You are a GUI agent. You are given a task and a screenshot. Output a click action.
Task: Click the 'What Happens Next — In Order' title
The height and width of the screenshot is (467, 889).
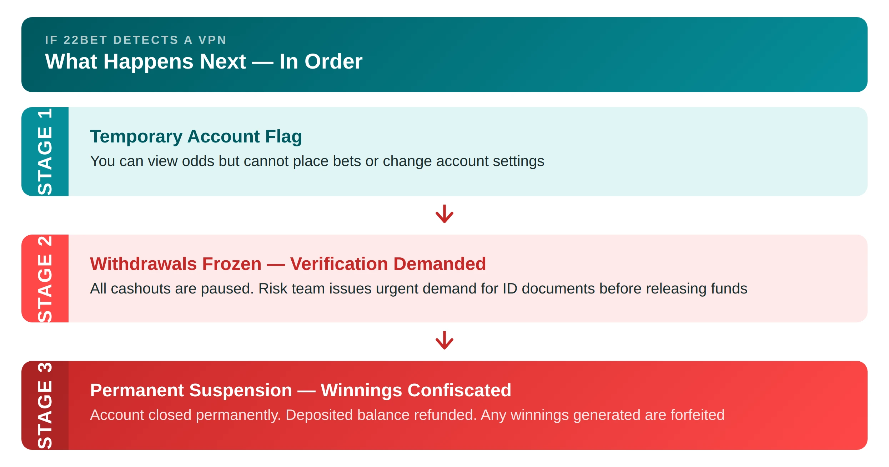(204, 61)
